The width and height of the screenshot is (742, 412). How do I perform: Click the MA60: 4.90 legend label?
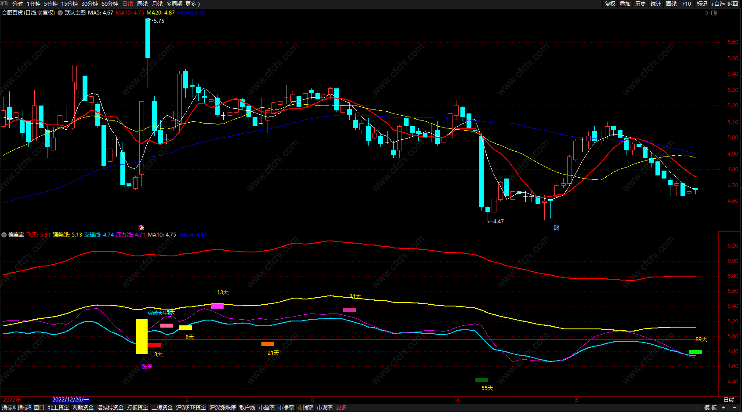click(x=191, y=13)
